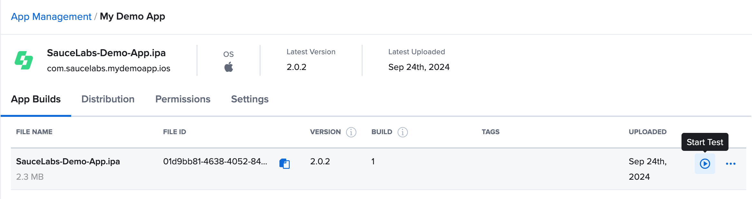Viewport: 752px width, 199px height.
Task: Click the truncated file ID text
Action: pos(215,161)
